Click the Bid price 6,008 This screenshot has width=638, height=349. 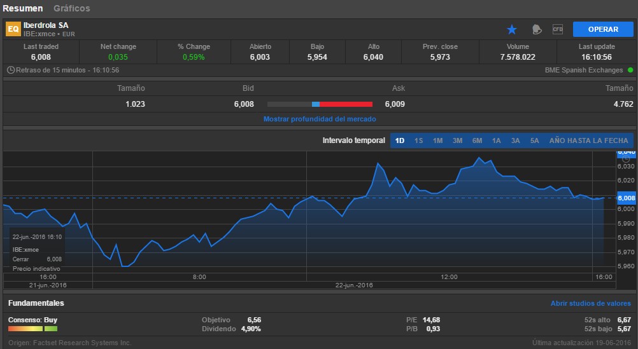[244, 104]
